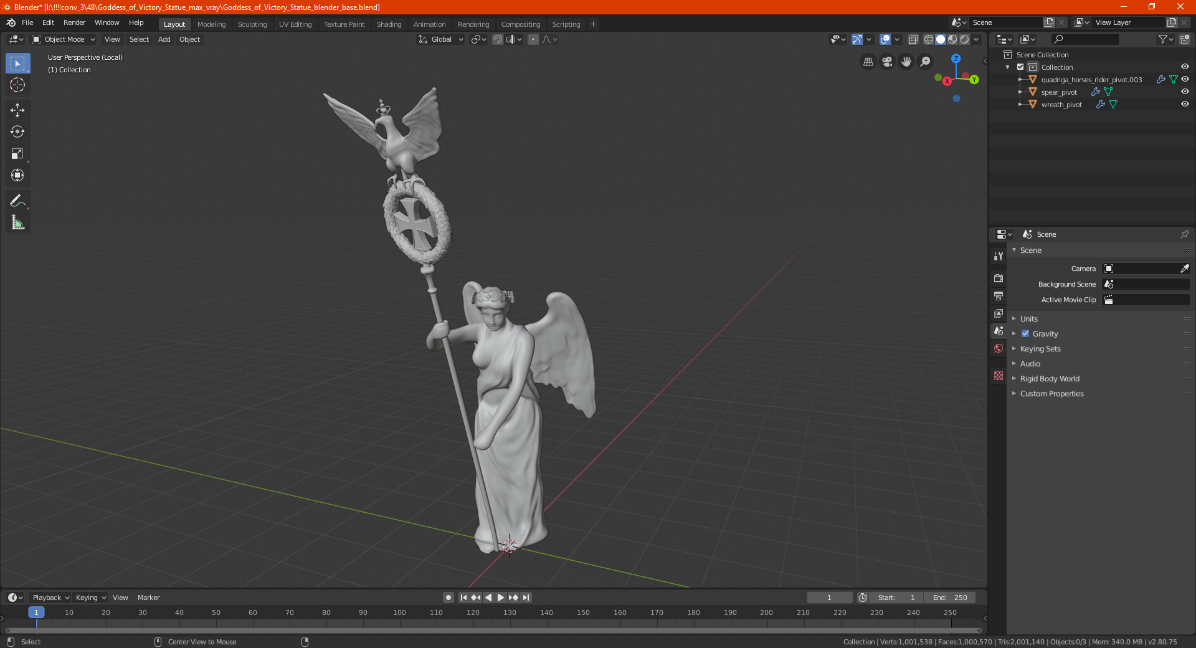Screen dimensions: 1196x648
Task: Open the World properties tab icon
Action: pyautogui.click(x=999, y=348)
